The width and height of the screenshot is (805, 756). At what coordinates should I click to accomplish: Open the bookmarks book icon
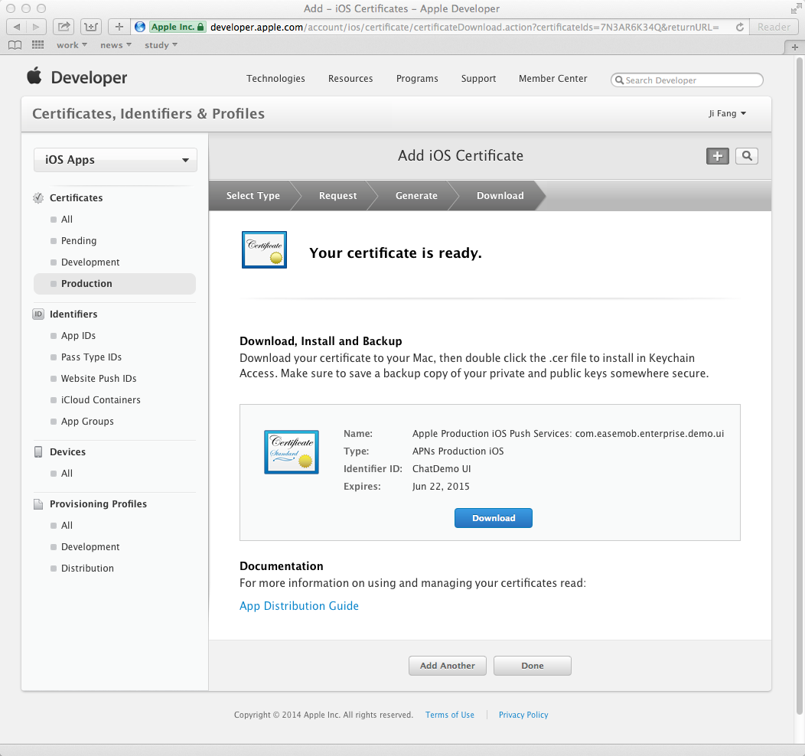click(15, 45)
